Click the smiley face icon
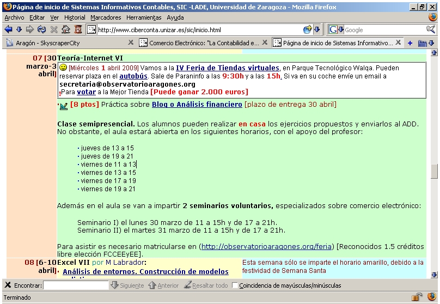Screen dimensions: 440x304 pos(63,68)
